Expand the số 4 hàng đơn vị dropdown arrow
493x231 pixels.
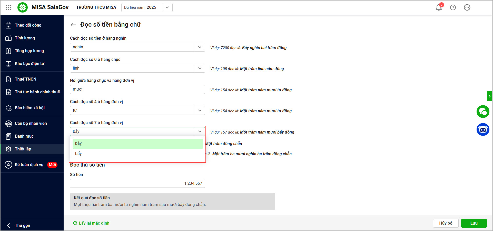click(200, 111)
